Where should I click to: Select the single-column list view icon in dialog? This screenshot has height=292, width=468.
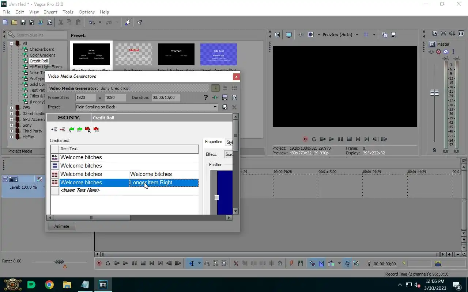tap(215, 88)
